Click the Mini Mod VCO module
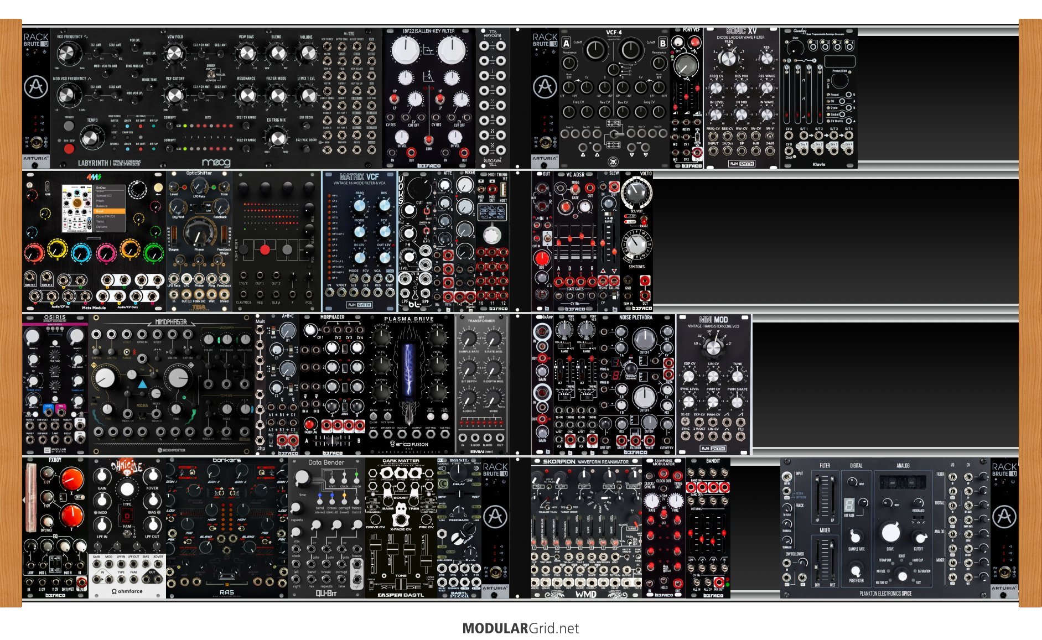 (713, 384)
